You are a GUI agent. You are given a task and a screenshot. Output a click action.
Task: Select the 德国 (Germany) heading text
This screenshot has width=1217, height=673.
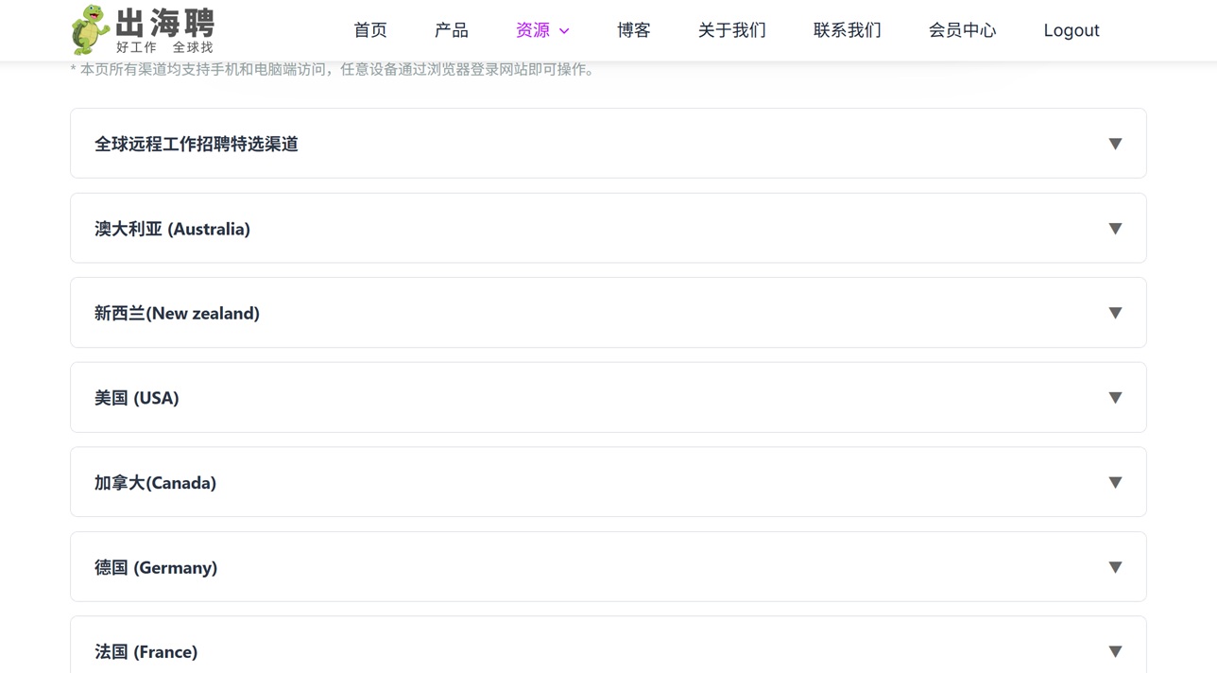(x=156, y=567)
